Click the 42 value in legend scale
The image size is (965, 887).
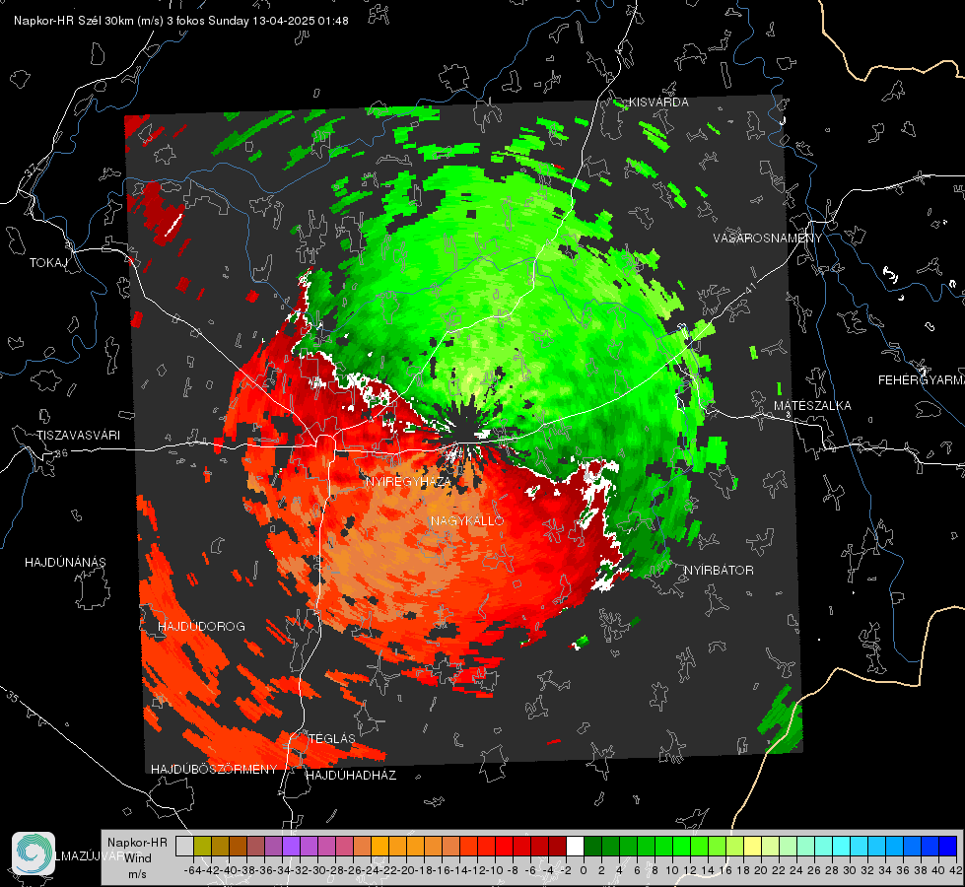(956, 870)
